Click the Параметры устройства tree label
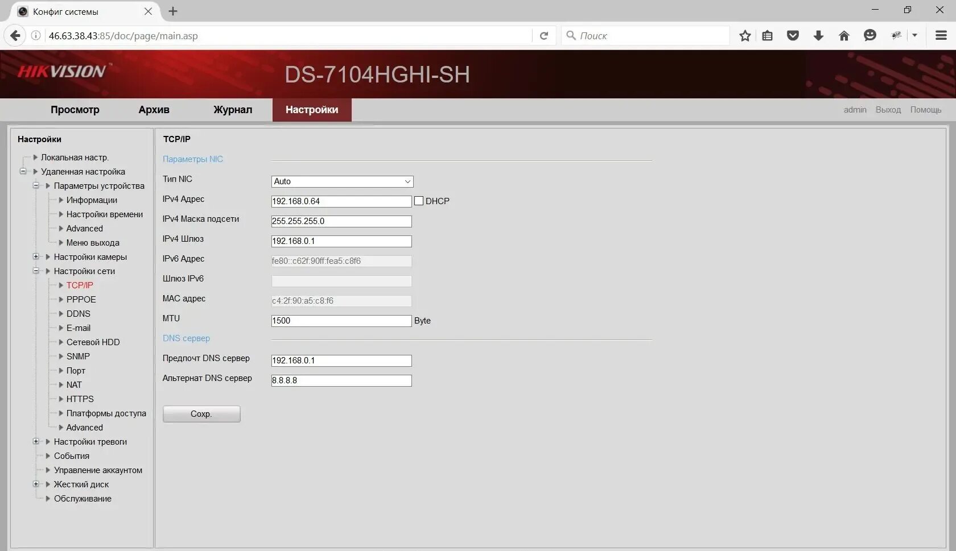The image size is (956, 551). click(x=99, y=186)
